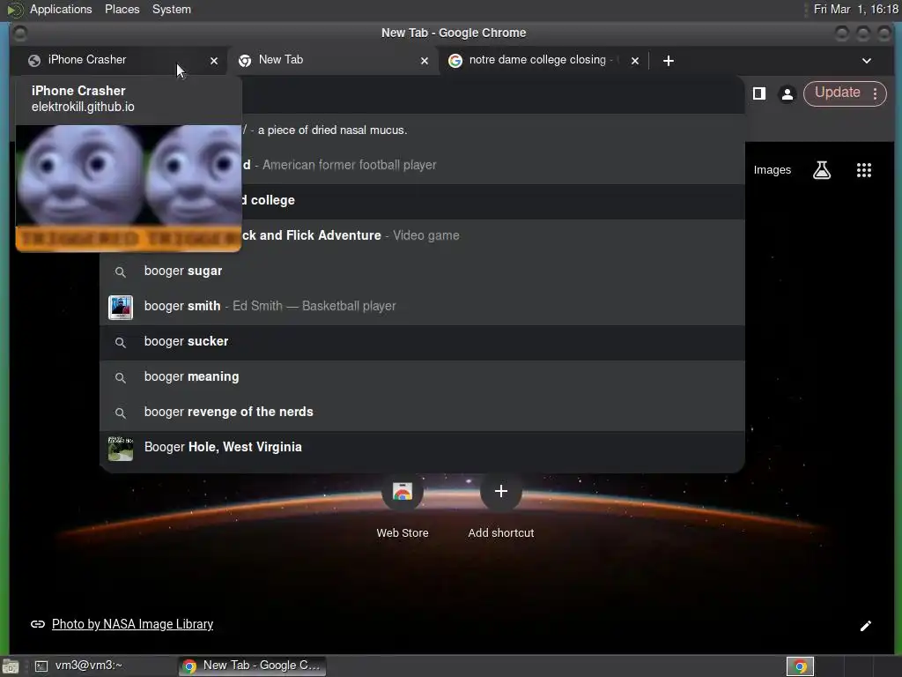Click the Add shortcut button

501,505
